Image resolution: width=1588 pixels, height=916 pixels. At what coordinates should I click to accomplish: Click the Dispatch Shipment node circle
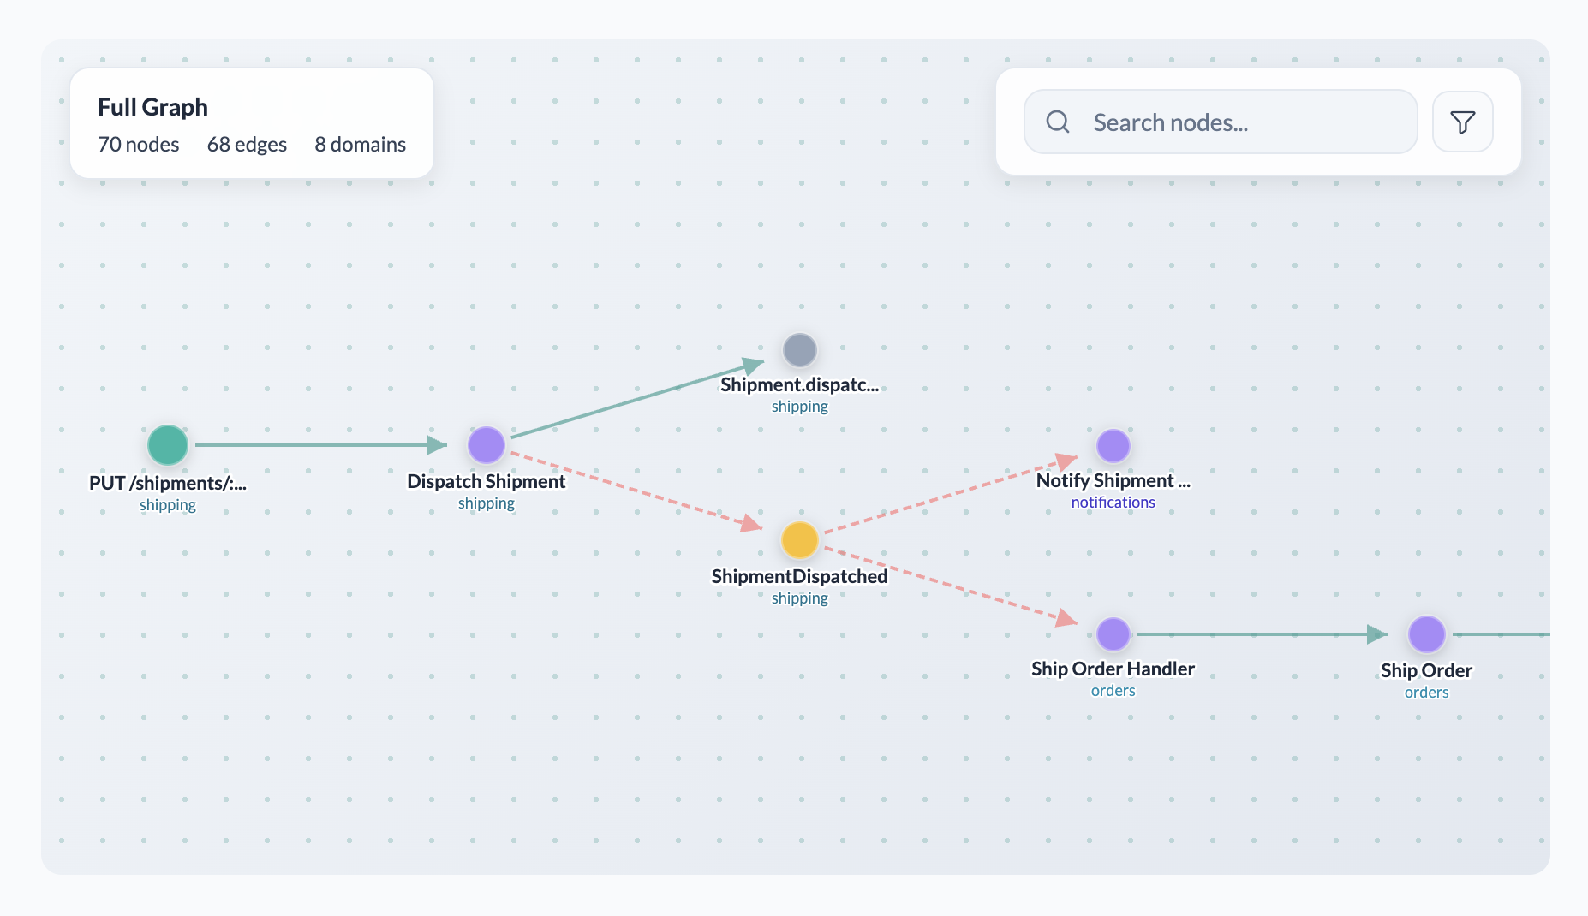click(487, 445)
